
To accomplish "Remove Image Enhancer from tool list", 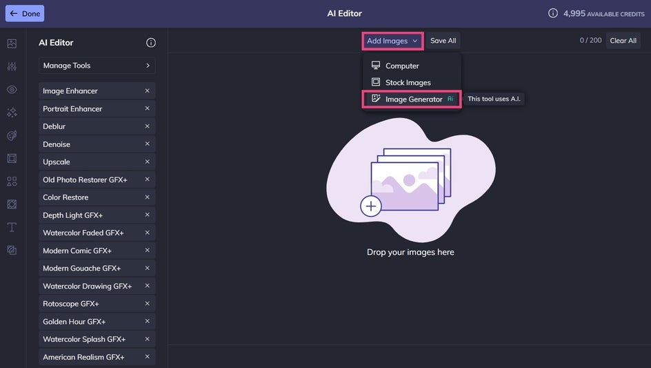I will click(147, 90).
